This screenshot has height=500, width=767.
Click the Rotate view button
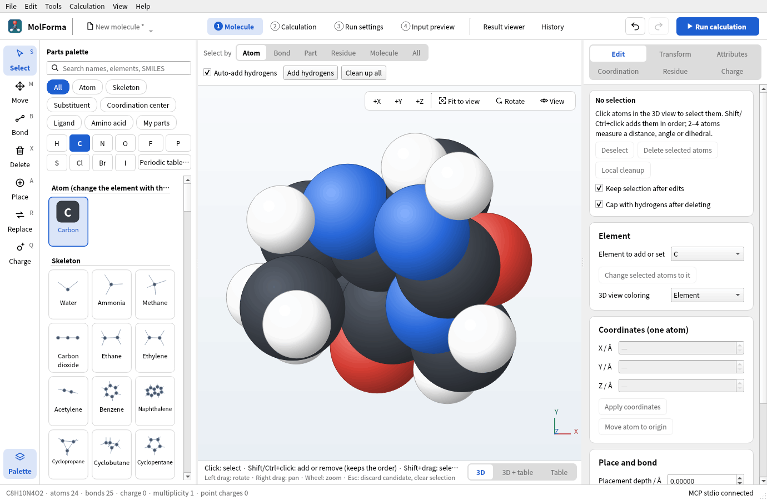click(x=510, y=101)
